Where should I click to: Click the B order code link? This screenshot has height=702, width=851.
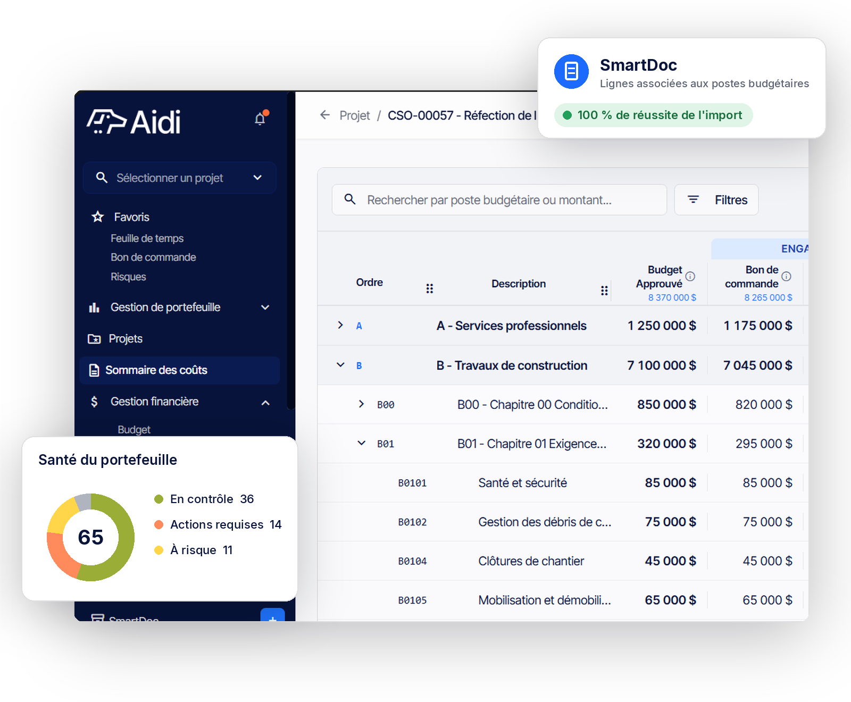click(x=359, y=366)
